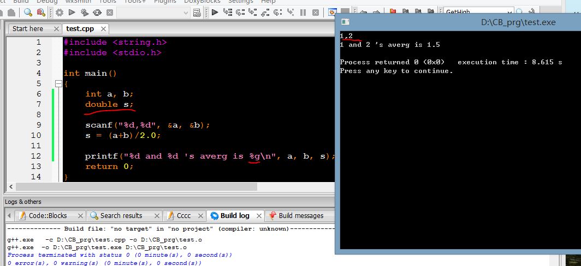This screenshot has width=581, height=266.
Task: Click the Build gear icon
Action: [59, 12]
